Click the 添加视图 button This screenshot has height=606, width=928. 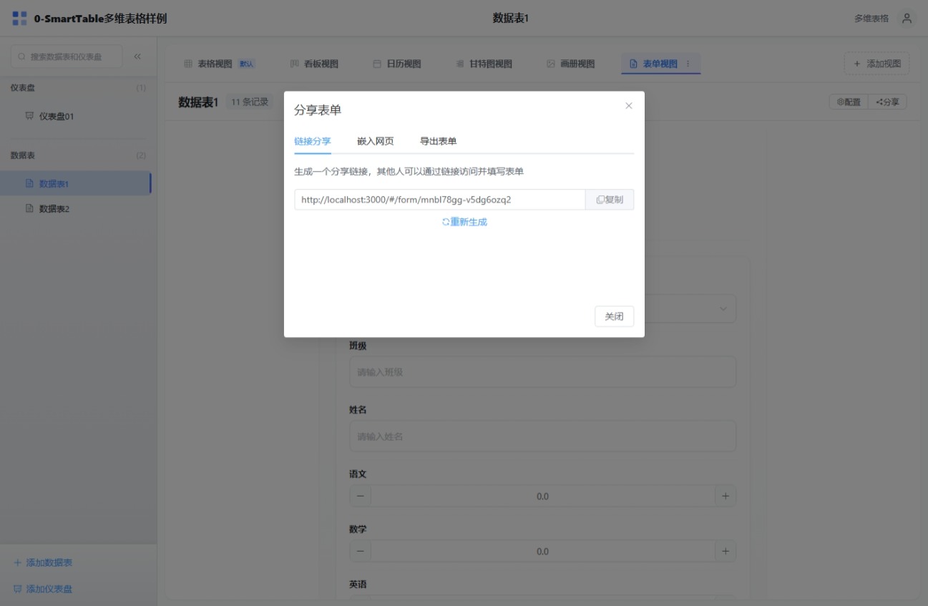pyautogui.click(x=876, y=64)
